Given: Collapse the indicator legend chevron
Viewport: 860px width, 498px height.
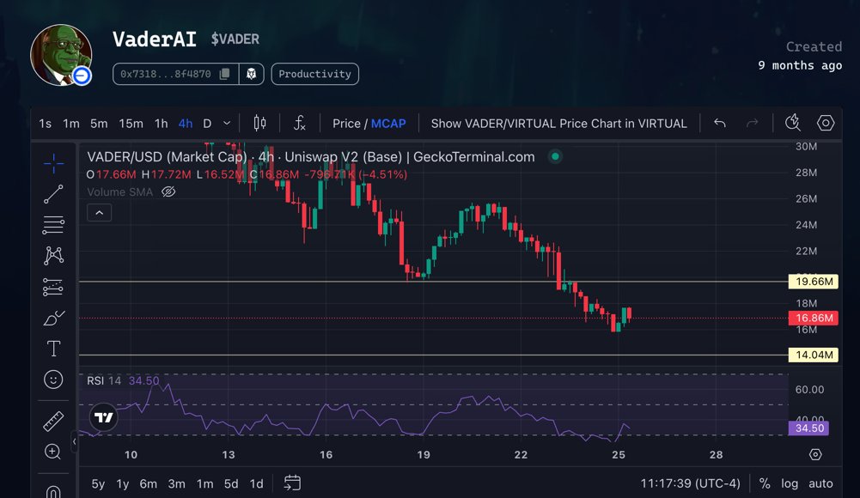Looking at the screenshot, I should (100, 213).
